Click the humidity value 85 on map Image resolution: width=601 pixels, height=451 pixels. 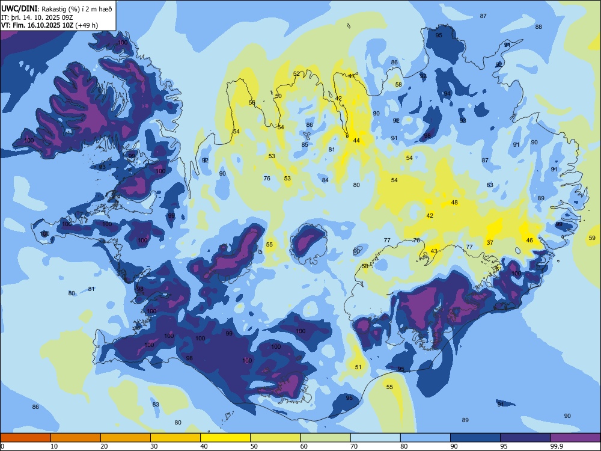pos(305,145)
